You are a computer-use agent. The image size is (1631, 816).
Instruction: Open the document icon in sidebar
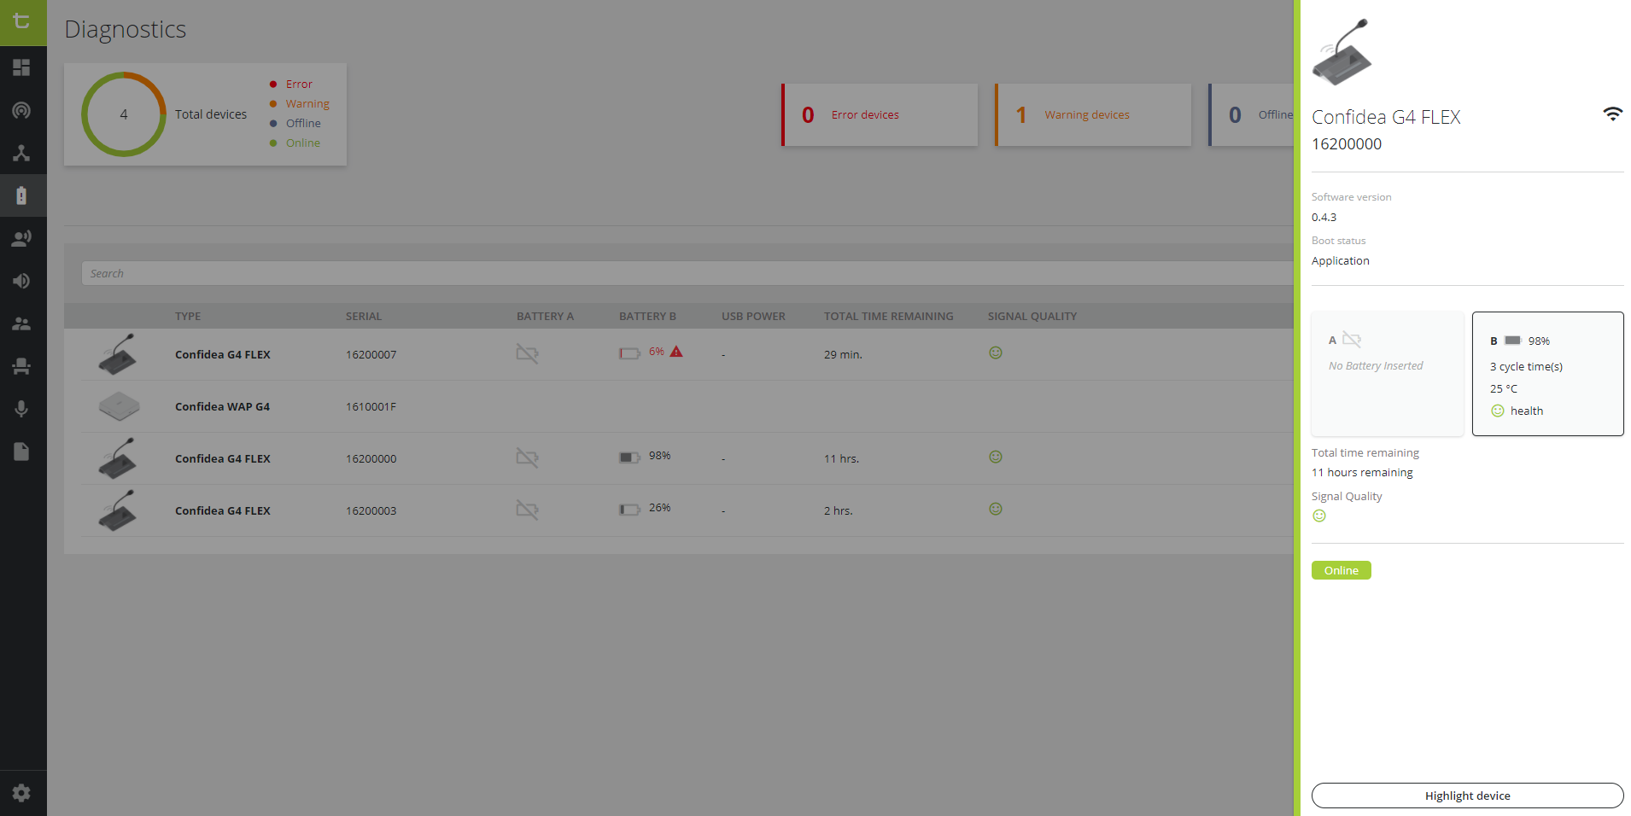[x=22, y=452]
